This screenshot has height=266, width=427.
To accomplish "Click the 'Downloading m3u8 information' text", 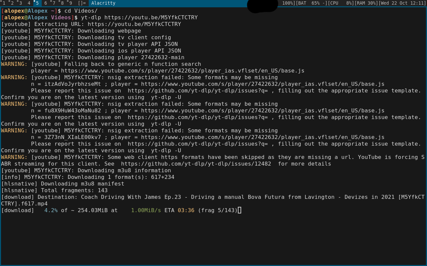I will click(124, 171).
